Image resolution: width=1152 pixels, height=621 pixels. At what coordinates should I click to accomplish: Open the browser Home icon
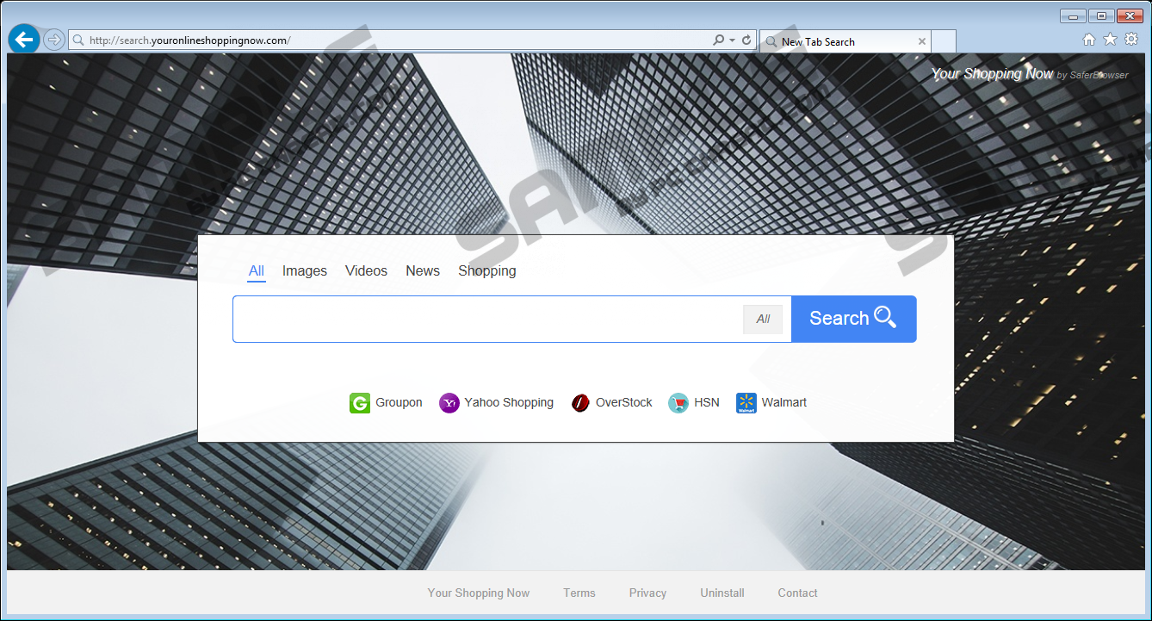coord(1089,40)
